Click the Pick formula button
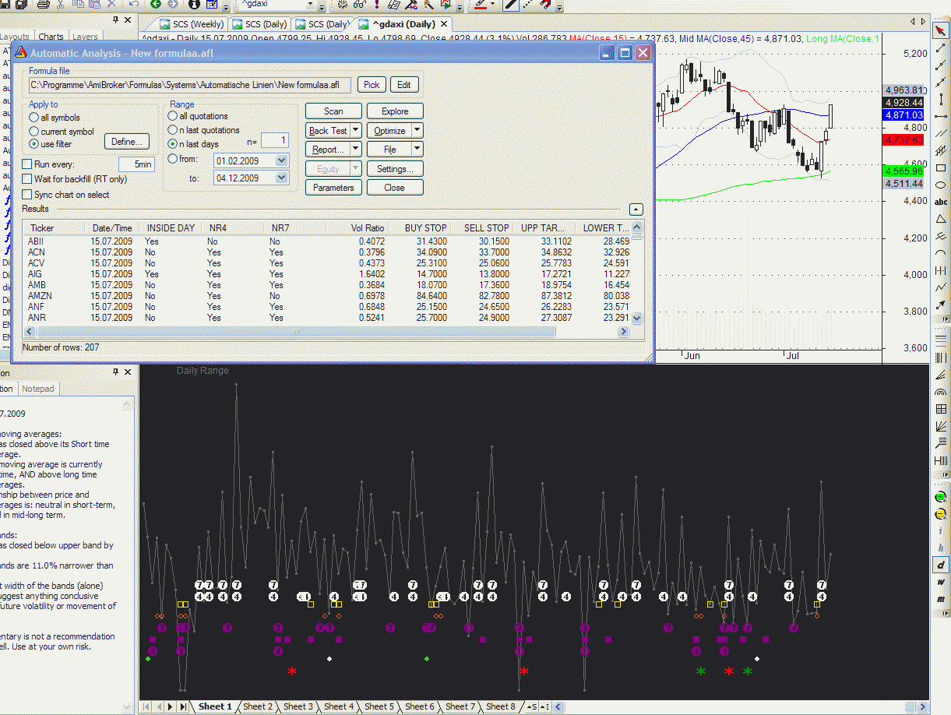 [372, 85]
